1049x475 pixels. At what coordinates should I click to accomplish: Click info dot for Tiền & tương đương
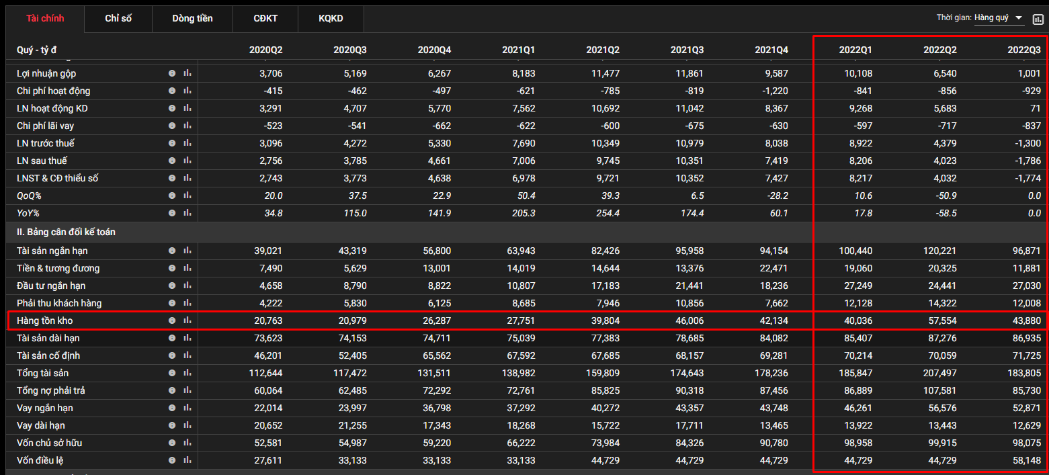coord(172,268)
